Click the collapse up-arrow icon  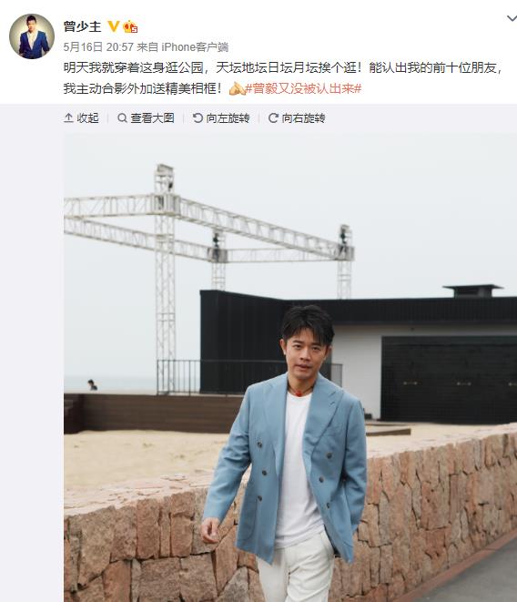pyautogui.click(x=68, y=117)
